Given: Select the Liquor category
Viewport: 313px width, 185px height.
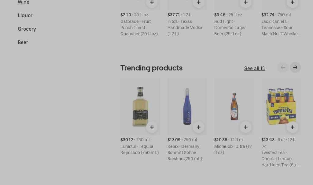Looking at the screenshot, I should 25,16.
